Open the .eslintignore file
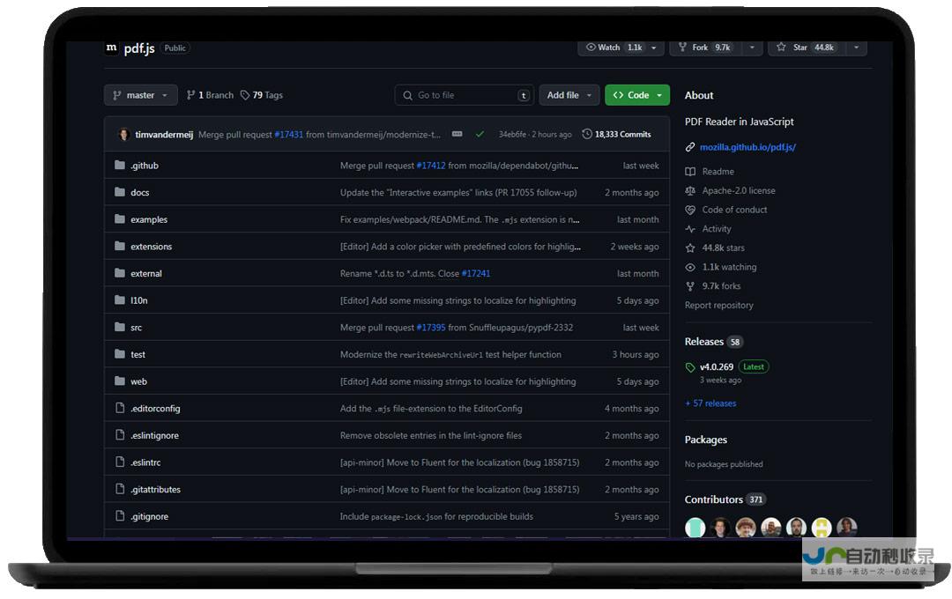The width and height of the screenshot is (952, 599). point(155,436)
